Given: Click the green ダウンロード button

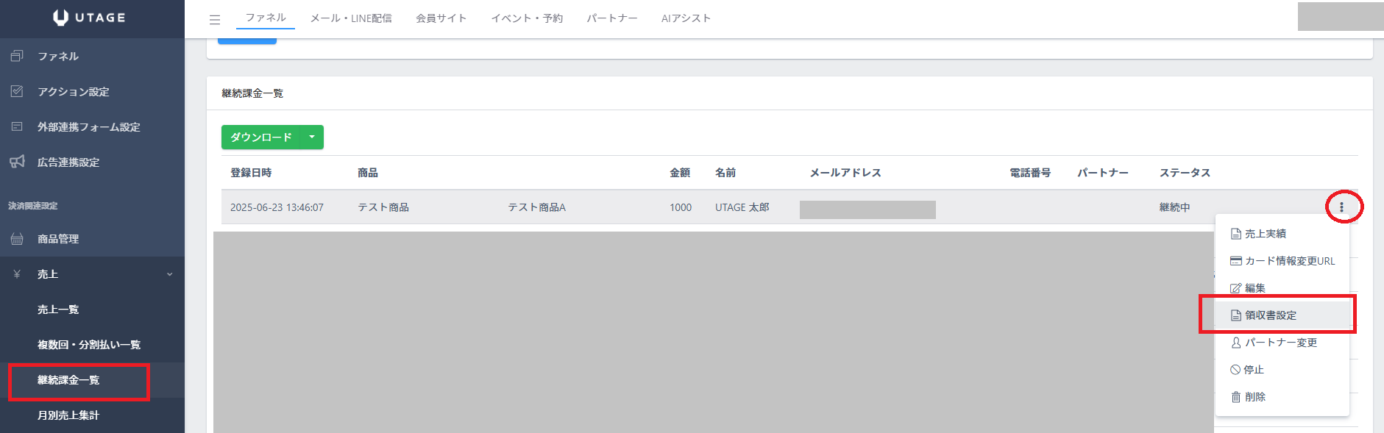Looking at the screenshot, I should 261,137.
